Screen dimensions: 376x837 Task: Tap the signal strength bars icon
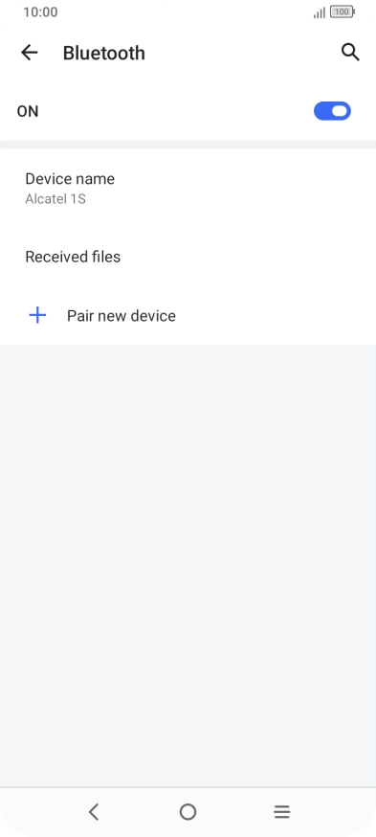[320, 12]
